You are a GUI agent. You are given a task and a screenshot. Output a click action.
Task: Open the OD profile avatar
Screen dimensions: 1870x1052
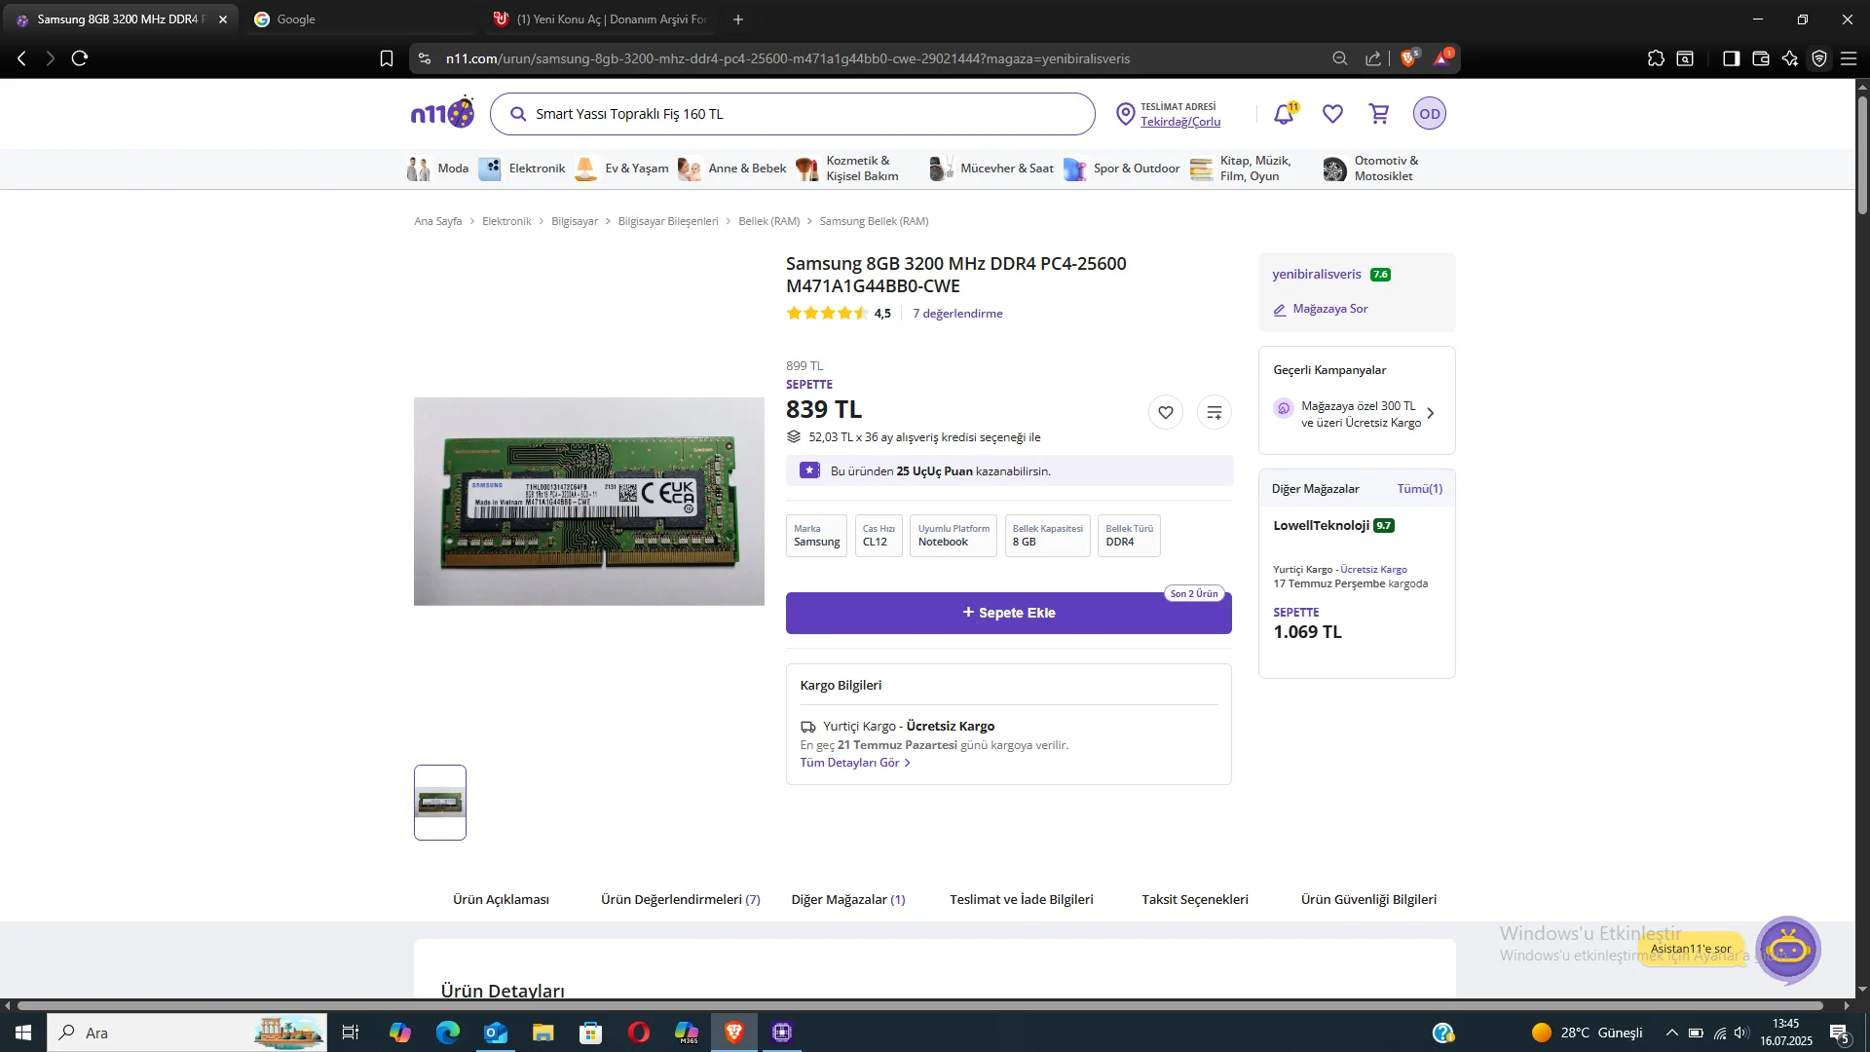1429,114
